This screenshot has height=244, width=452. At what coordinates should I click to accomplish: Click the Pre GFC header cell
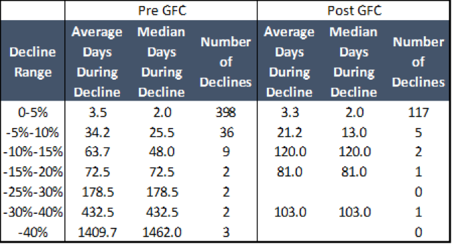[x=161, y=10]
